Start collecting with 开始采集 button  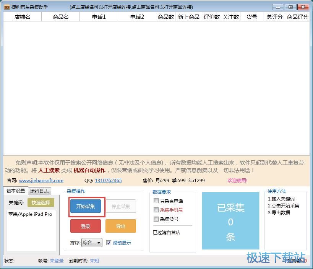pos(86,206)
